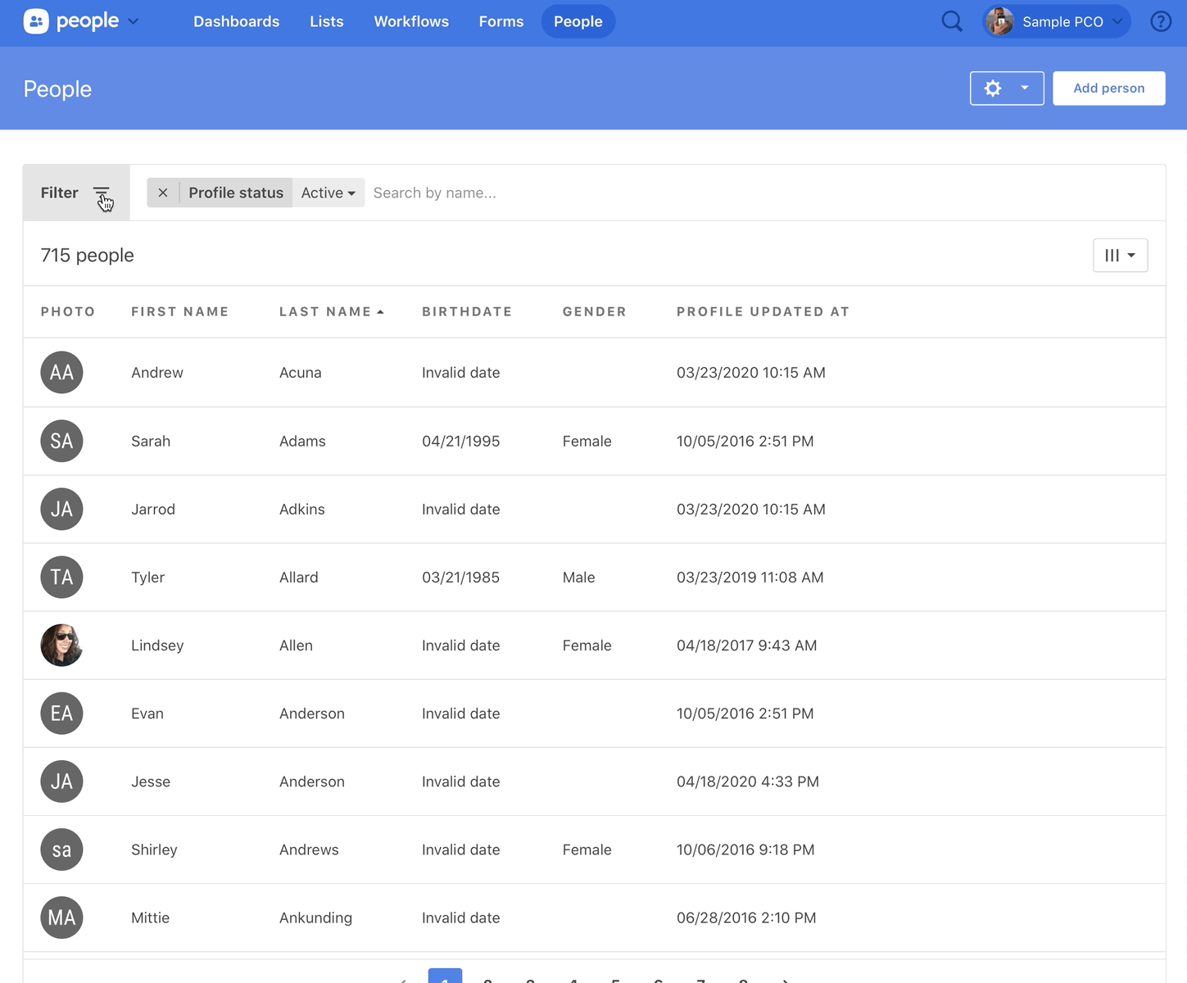Viewport: 1187px width, 983px height.
Task: Click the settings gear icon
Action: [993, 88]
